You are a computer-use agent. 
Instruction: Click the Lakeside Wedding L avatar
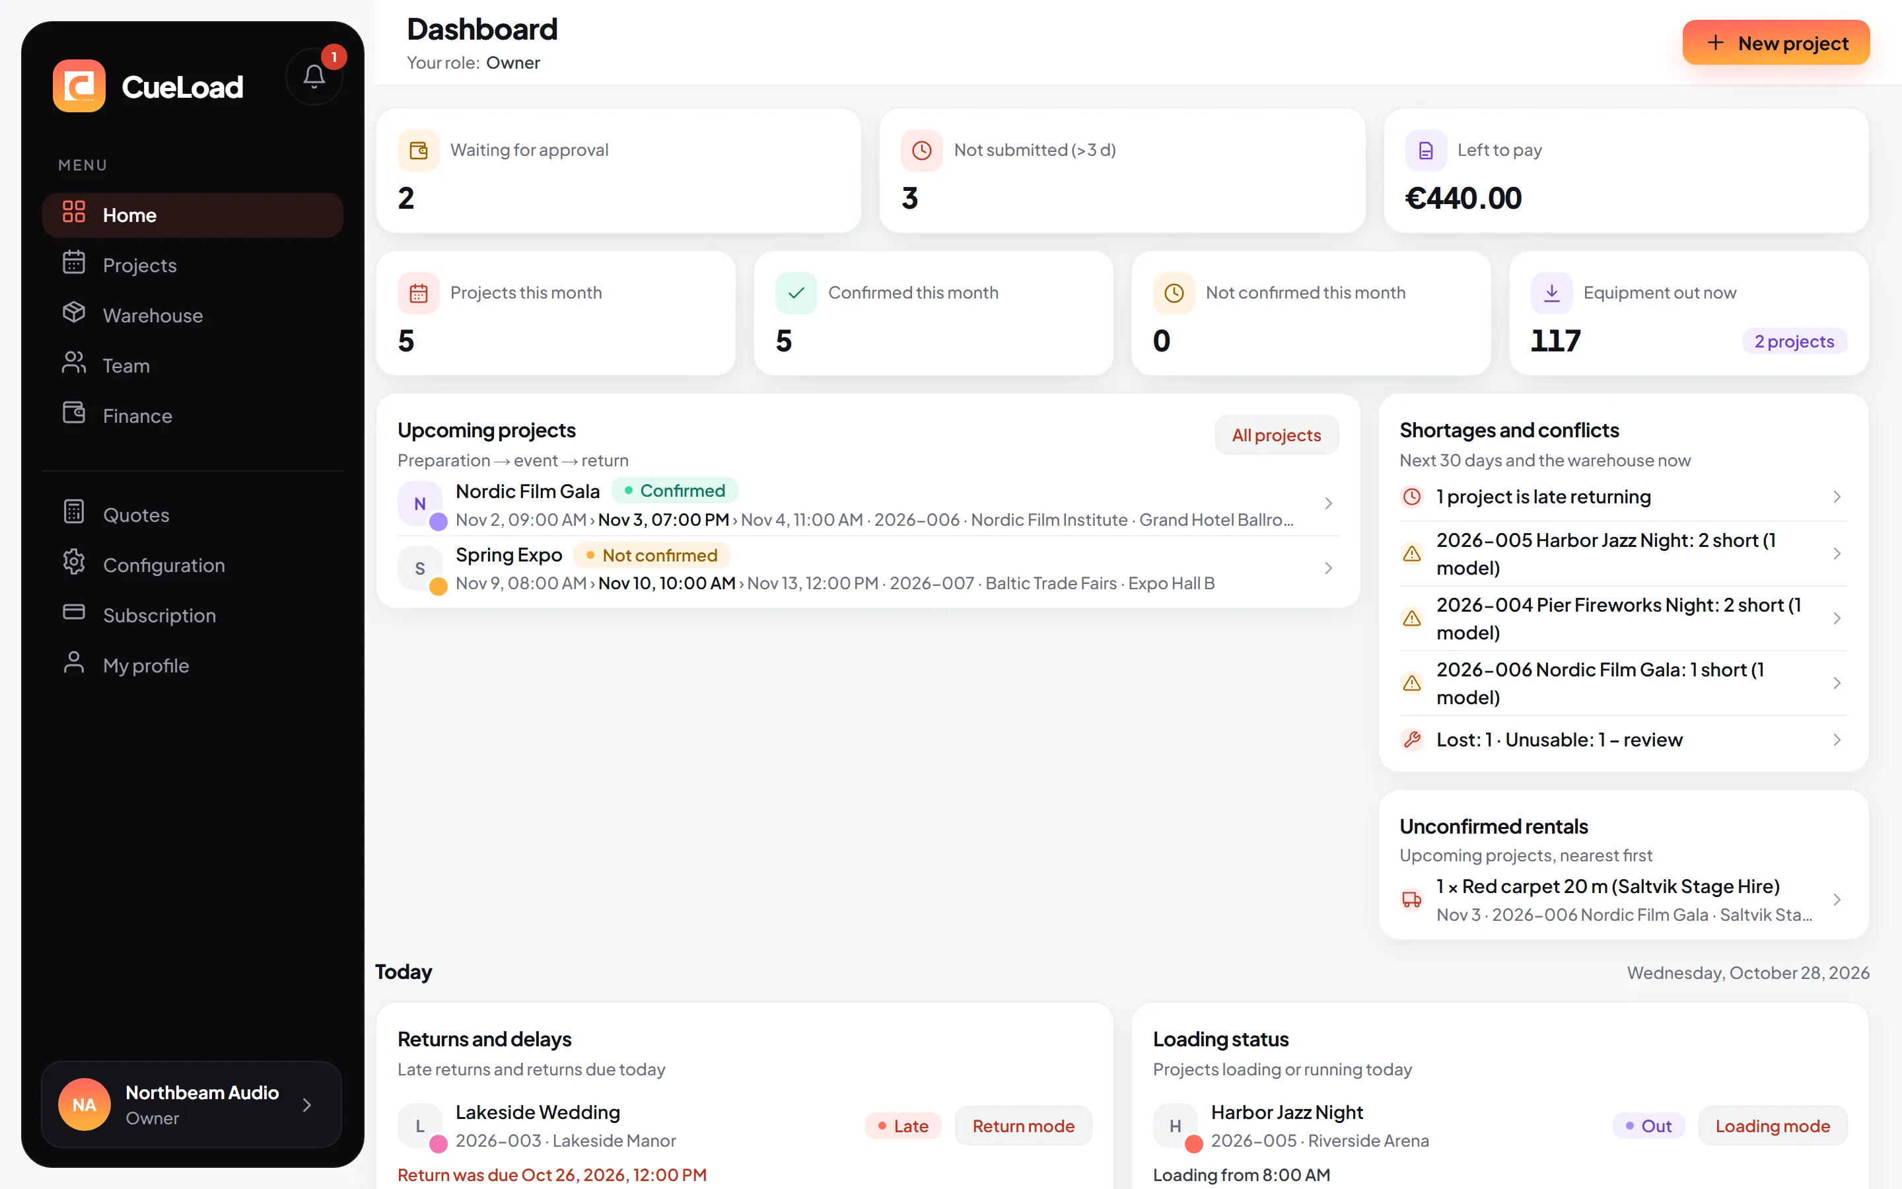(420, 1126)
